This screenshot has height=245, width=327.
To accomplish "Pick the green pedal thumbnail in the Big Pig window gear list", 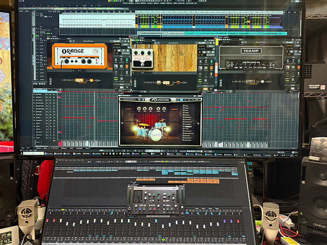I will [211, 62].
